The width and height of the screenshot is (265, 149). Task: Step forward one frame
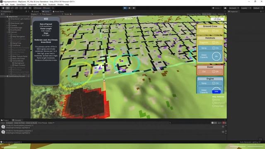[x=134, y=8]
